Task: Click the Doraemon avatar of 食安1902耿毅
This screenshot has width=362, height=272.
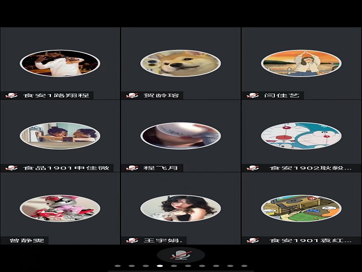Action: [301, 136]
